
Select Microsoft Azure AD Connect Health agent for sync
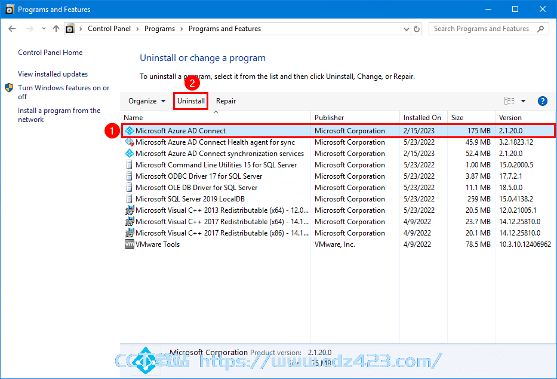(338, 142)
